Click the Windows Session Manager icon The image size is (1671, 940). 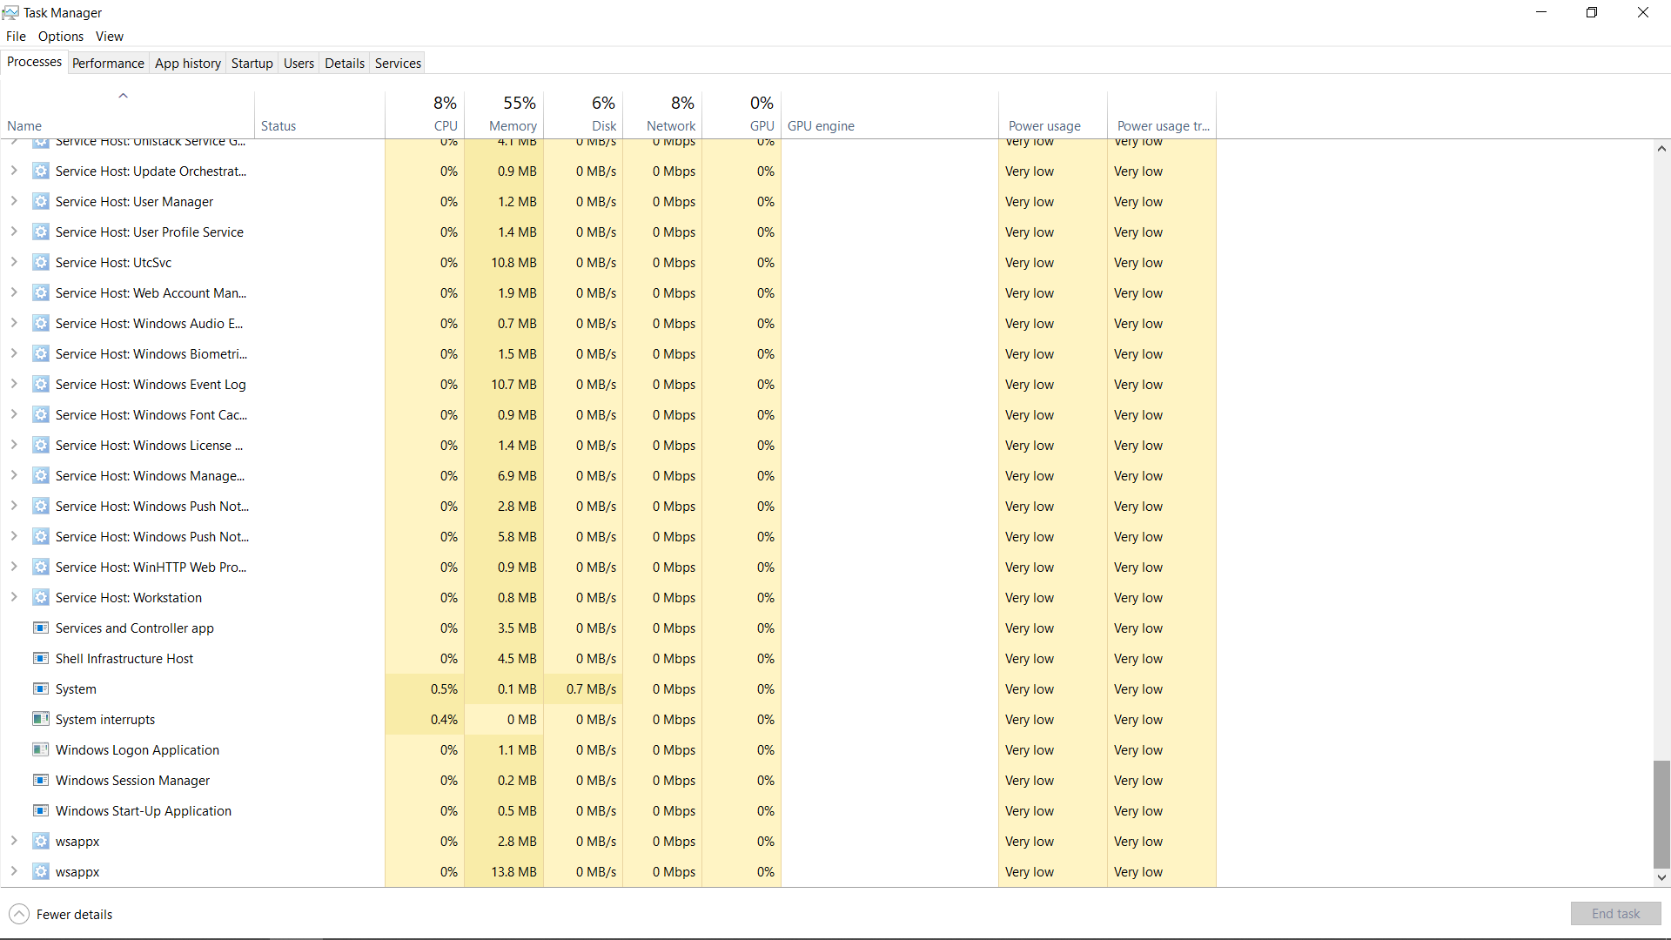[40, 780]
